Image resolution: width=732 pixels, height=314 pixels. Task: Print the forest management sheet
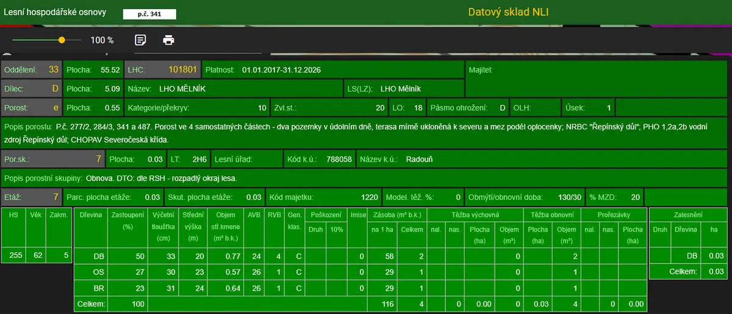[168, 40]
